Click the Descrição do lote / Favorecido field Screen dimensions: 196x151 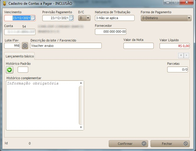click(66, 46)
